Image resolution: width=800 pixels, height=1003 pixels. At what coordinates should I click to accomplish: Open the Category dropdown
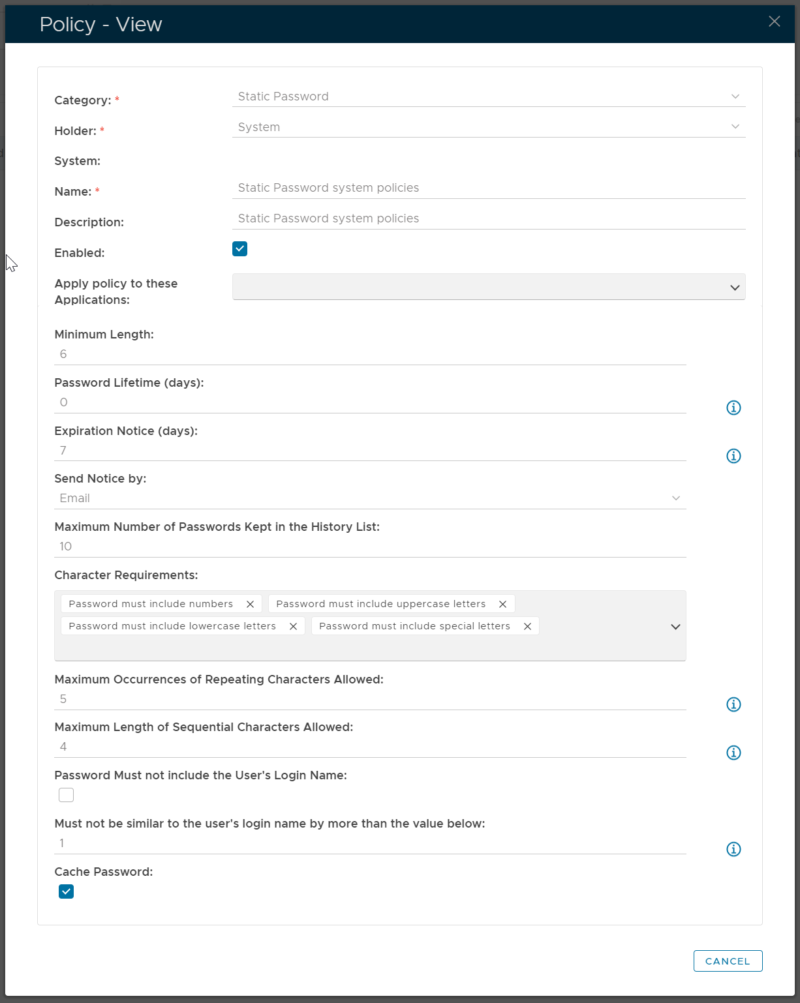(x=488, y=97)
